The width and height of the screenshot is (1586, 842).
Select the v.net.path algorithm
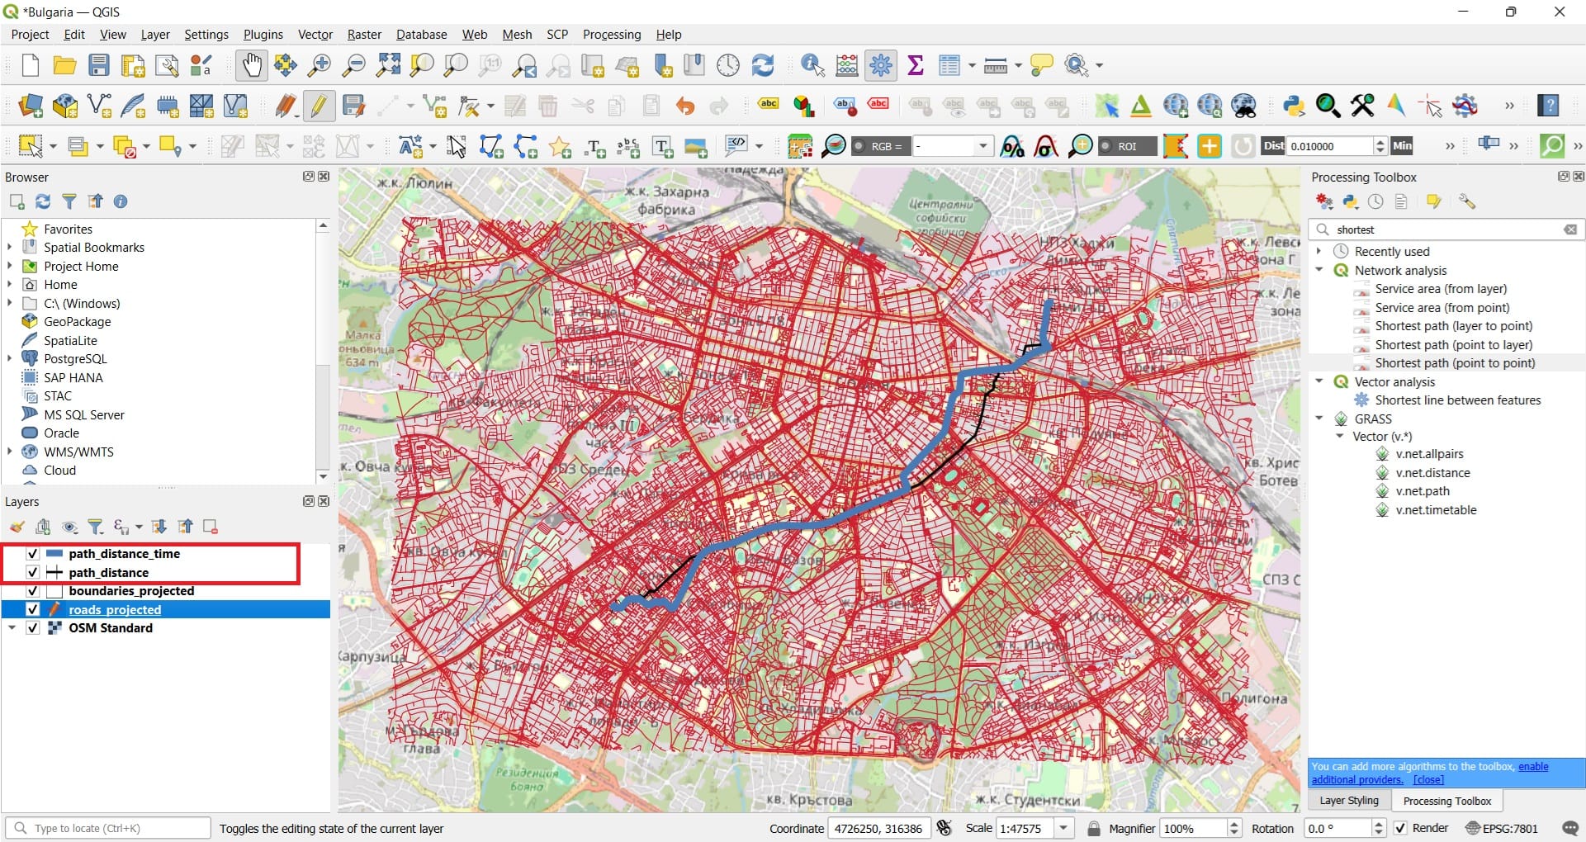tap(1423, 491)
